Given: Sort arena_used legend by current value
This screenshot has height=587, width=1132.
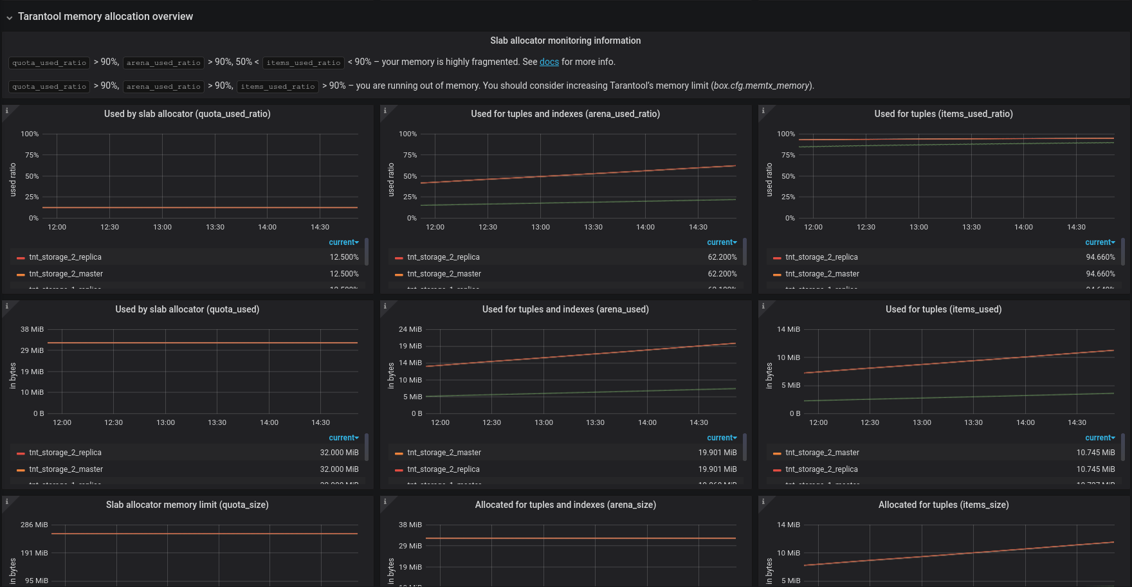Looking at the screenshot, I should click(722, 438).
